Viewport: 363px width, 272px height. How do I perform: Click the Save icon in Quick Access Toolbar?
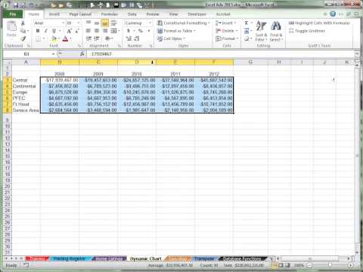(x=16, y=5)
